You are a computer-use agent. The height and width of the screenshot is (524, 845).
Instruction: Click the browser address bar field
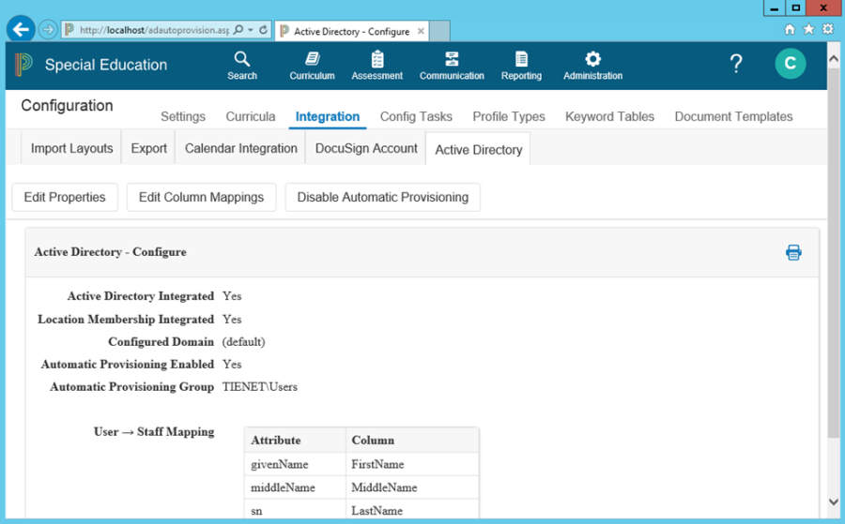click(x=150, y=30)
